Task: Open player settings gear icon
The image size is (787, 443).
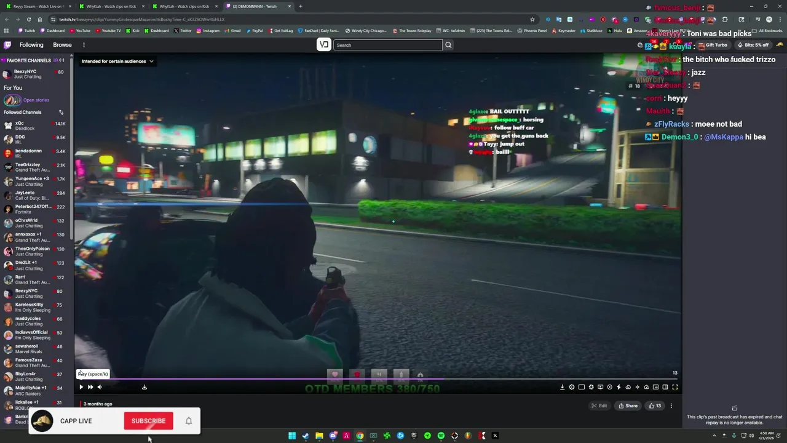Action: (x=572, y=387)
